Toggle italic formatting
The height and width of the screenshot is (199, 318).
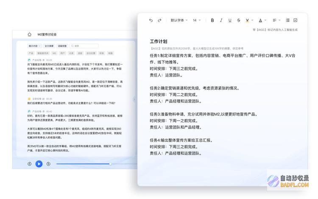tap(221, 20)
